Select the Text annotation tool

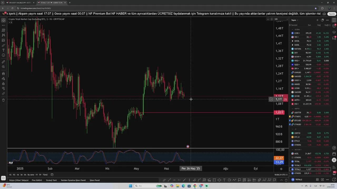point(3,50)
